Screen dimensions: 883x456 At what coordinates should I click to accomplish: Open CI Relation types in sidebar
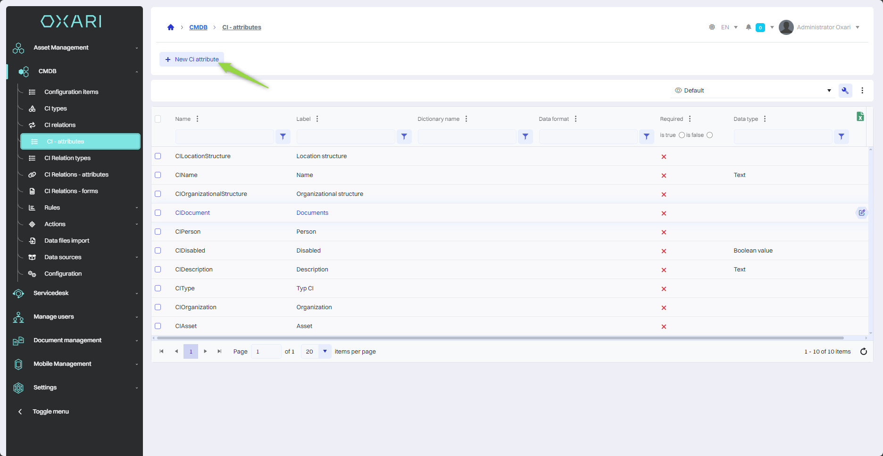(x=67, y=158)
